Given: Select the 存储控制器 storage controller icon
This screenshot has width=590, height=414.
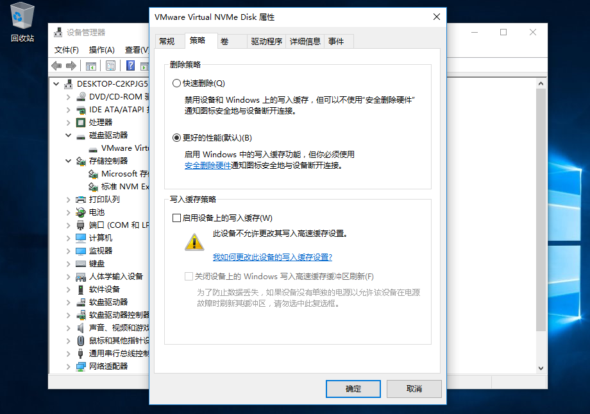Looking at the screenshot, I should pyautogui.click(x=81, y=161).
